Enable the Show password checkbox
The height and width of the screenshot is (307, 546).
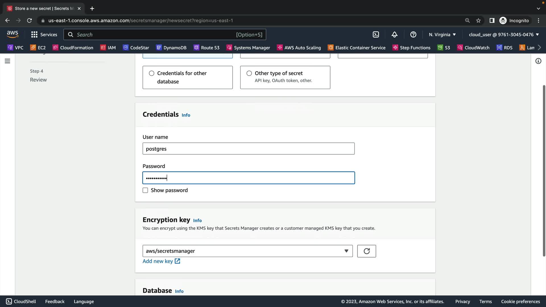(x=145, y=190)
